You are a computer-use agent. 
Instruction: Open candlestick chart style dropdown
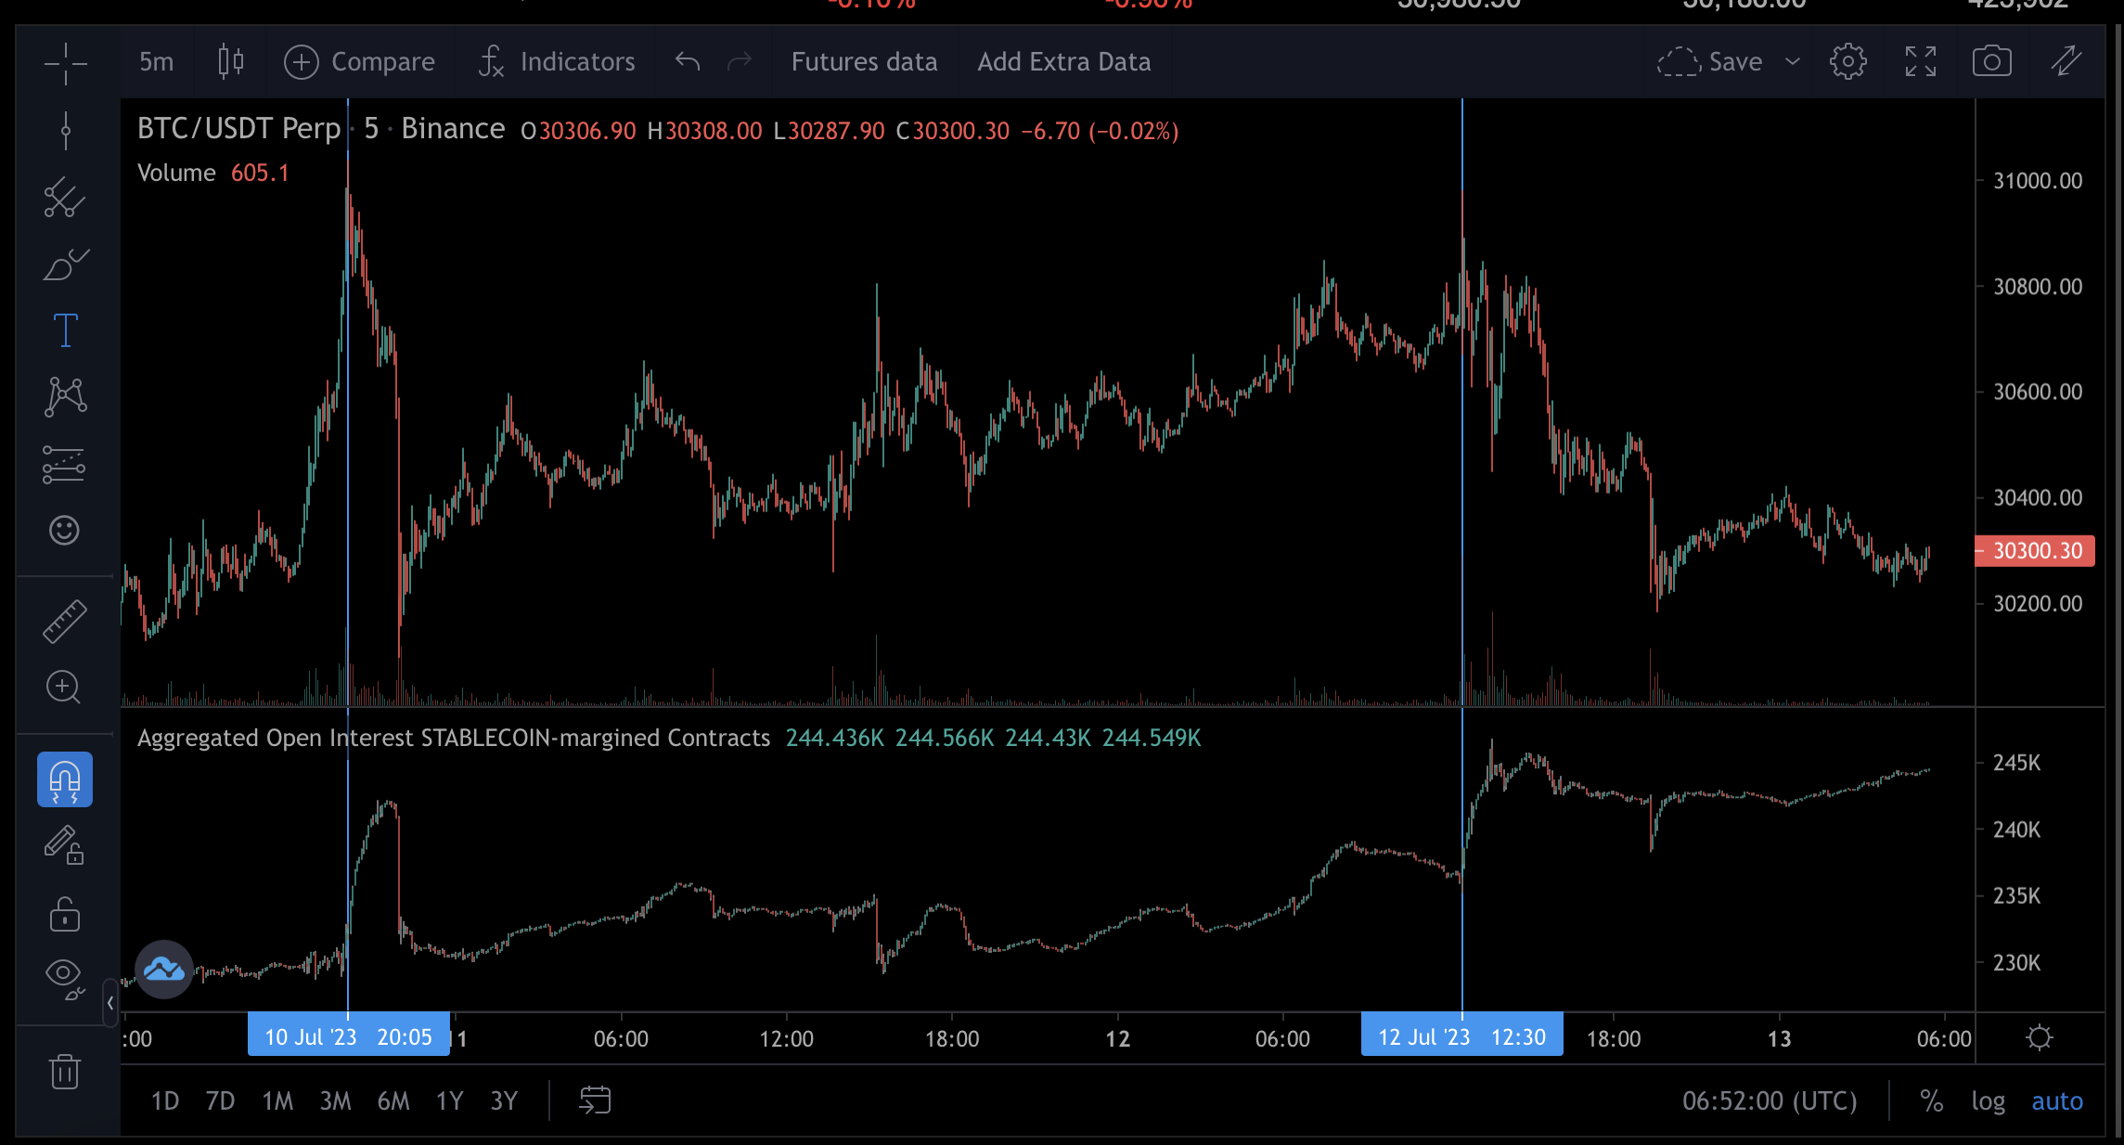230,62
